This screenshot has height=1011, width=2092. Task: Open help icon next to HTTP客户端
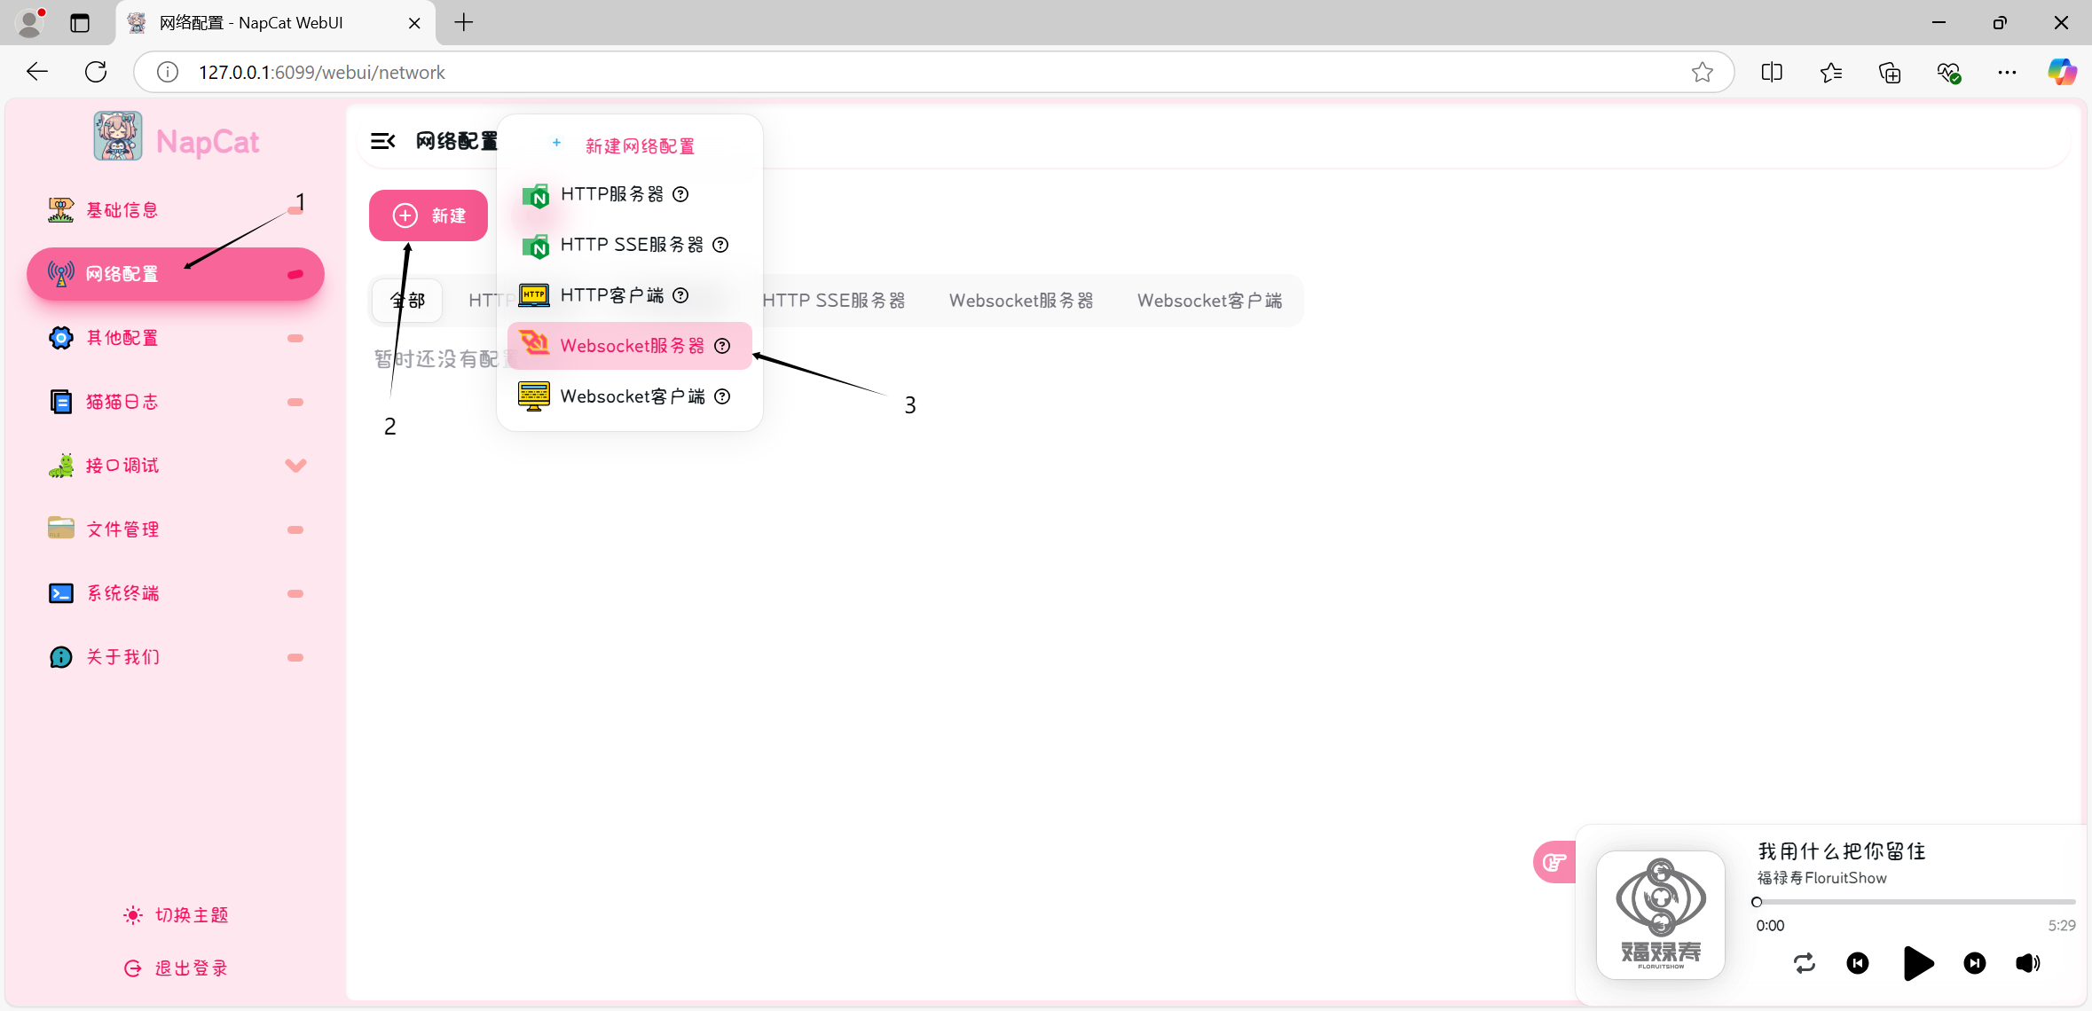coord(680,295)
